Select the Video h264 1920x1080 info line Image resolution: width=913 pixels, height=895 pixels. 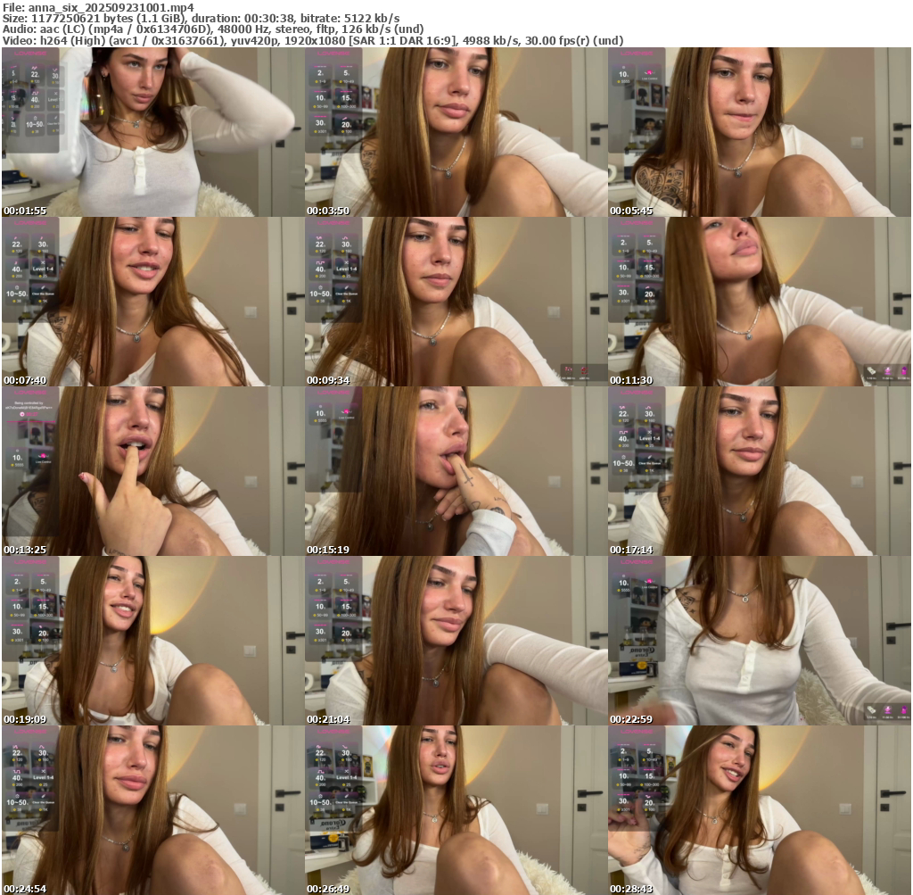coord(313,40)
